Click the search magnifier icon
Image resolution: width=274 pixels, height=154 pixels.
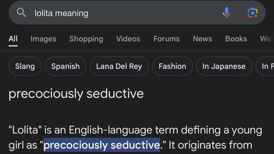(22, 13)
